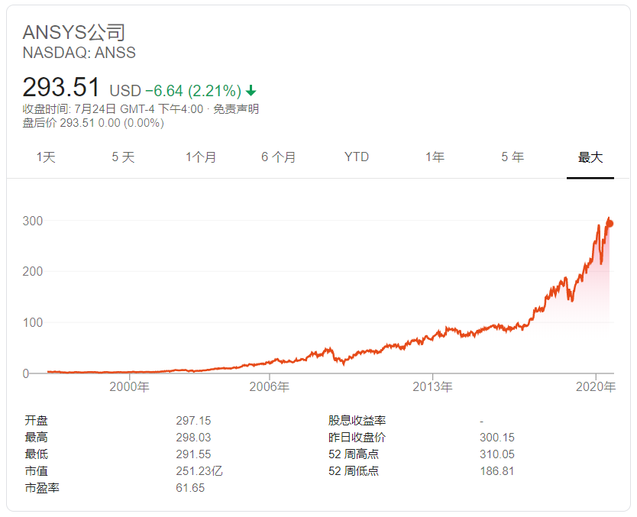Select the 最大 range tab

point(590,157)
